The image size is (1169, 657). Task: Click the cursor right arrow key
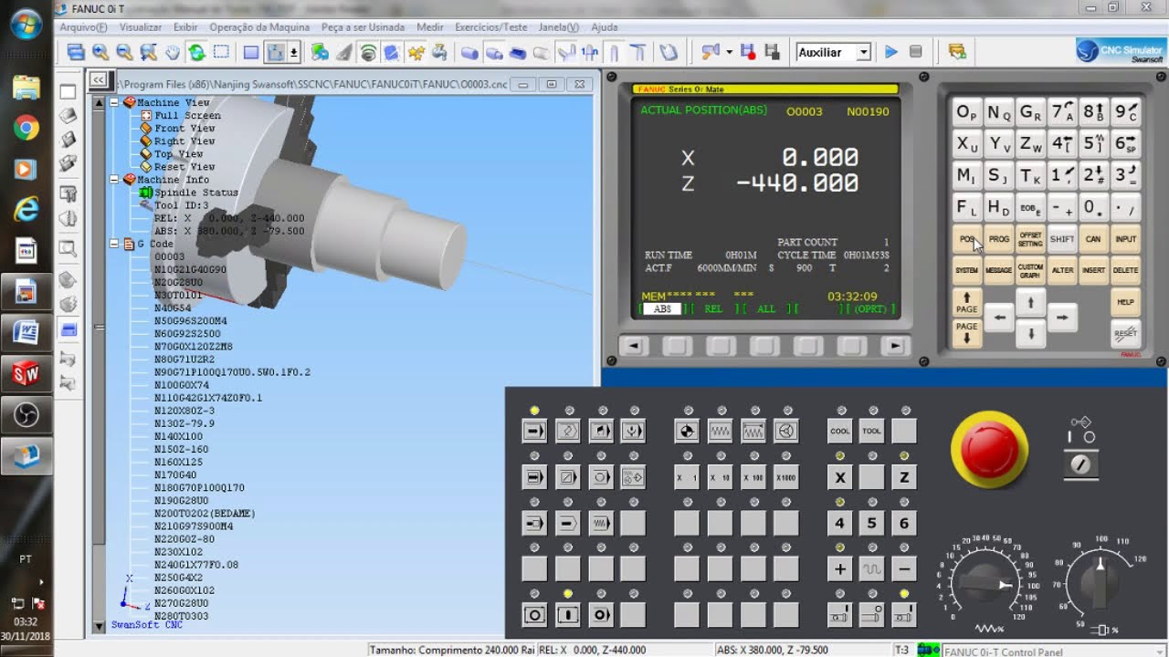(1062, 318)
